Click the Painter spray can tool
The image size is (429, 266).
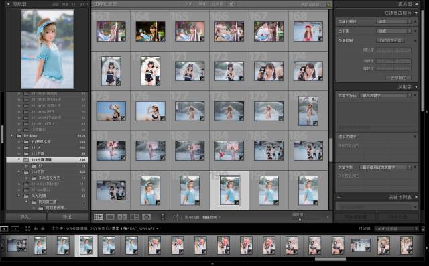[163, 217]
